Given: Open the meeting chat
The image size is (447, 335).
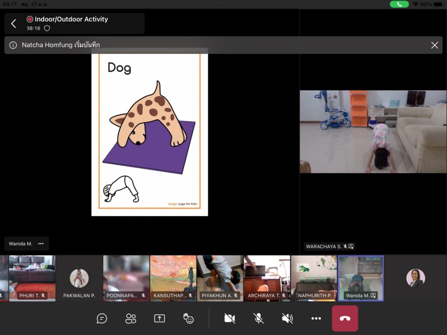Looking at the screenshot, I should tap(102, 318).
